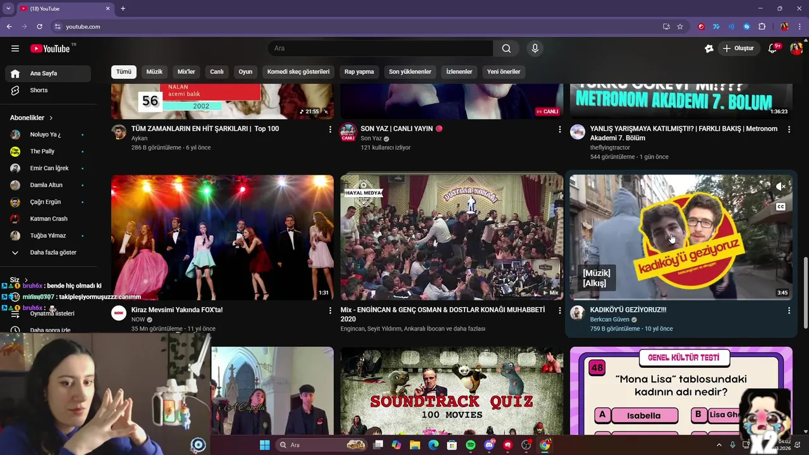Open the Emir Can İğrek channel
The height and width of the screenshot is (455, 809).
pyautogui.click(x=48, y=168)
